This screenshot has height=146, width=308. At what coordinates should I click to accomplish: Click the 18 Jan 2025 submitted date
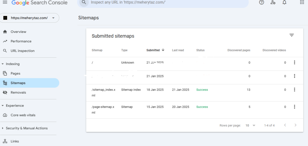[155, 90]
